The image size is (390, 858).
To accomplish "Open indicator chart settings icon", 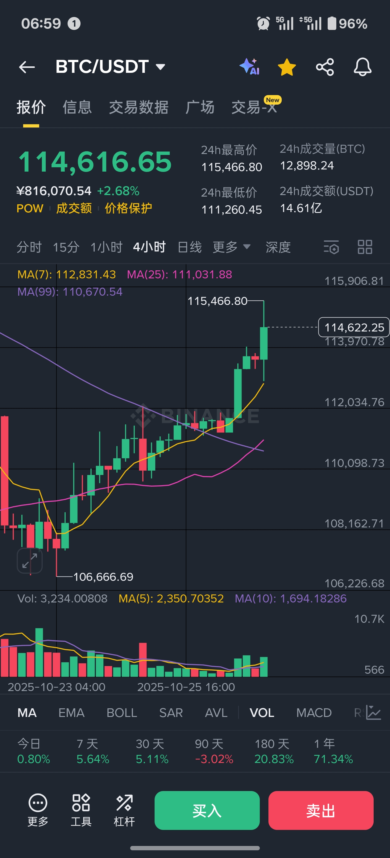I will [x=373, y=712].
